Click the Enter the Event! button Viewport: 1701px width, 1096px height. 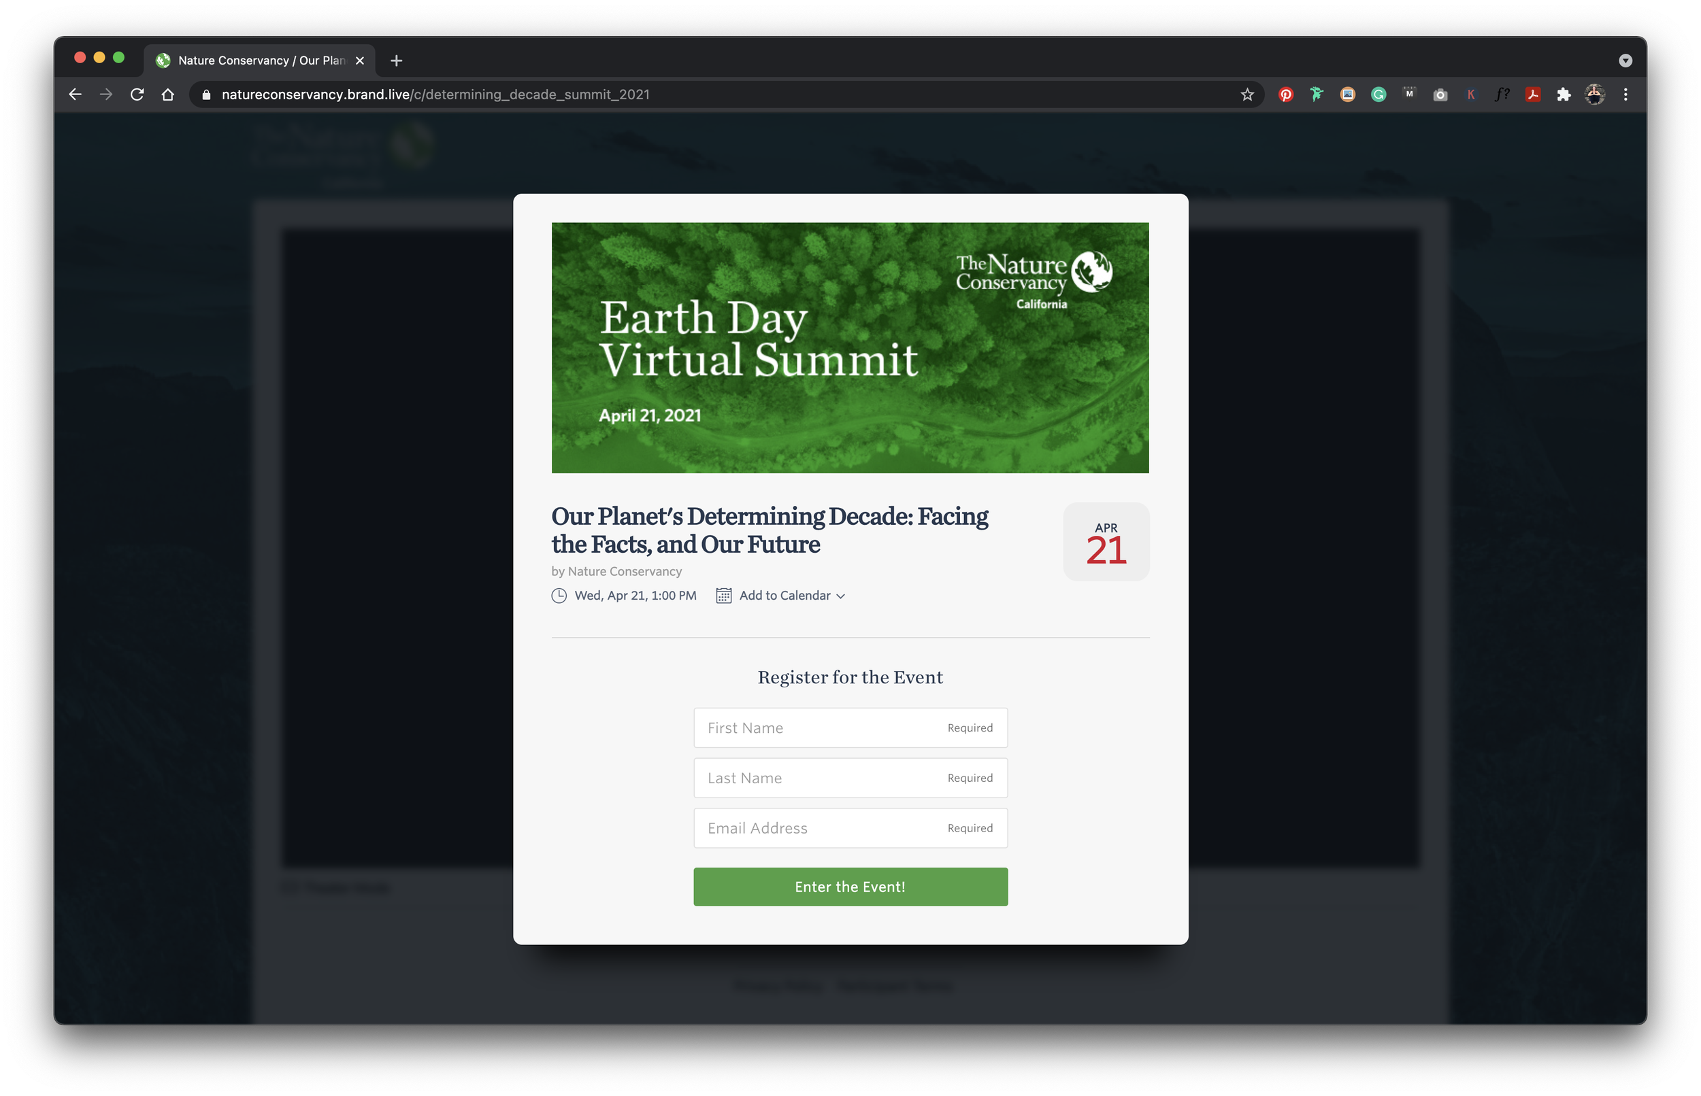(850, 887)
